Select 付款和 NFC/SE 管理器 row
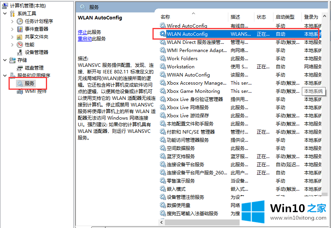331x228 pixels. click(x=240, y=132)
